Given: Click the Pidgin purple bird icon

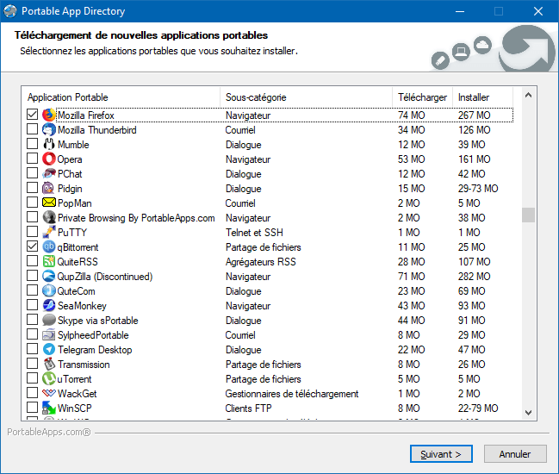Looking at the screenshot, I should click(49, 188).
